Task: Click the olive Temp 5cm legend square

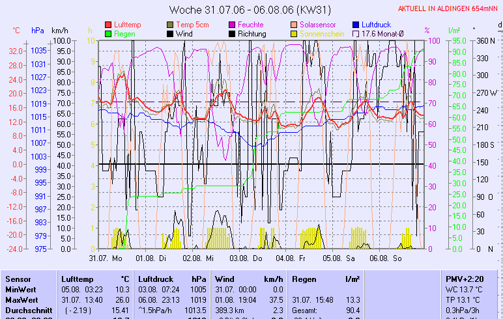Action: pos(171,24)
